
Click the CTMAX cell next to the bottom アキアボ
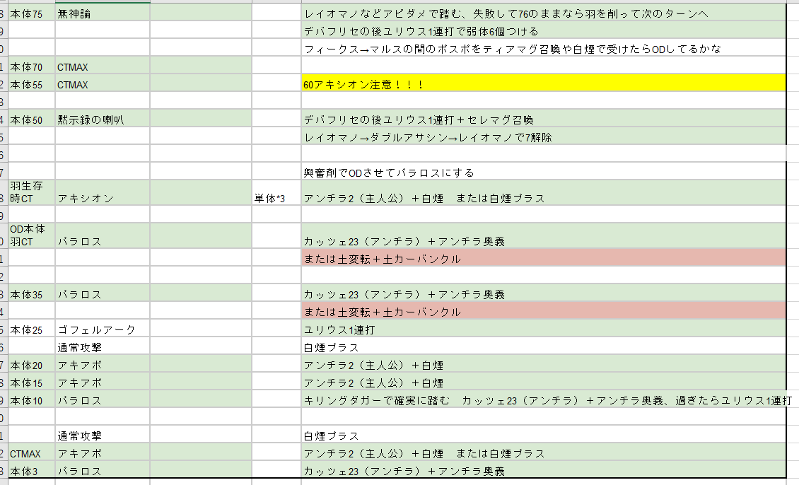(32, 453)
